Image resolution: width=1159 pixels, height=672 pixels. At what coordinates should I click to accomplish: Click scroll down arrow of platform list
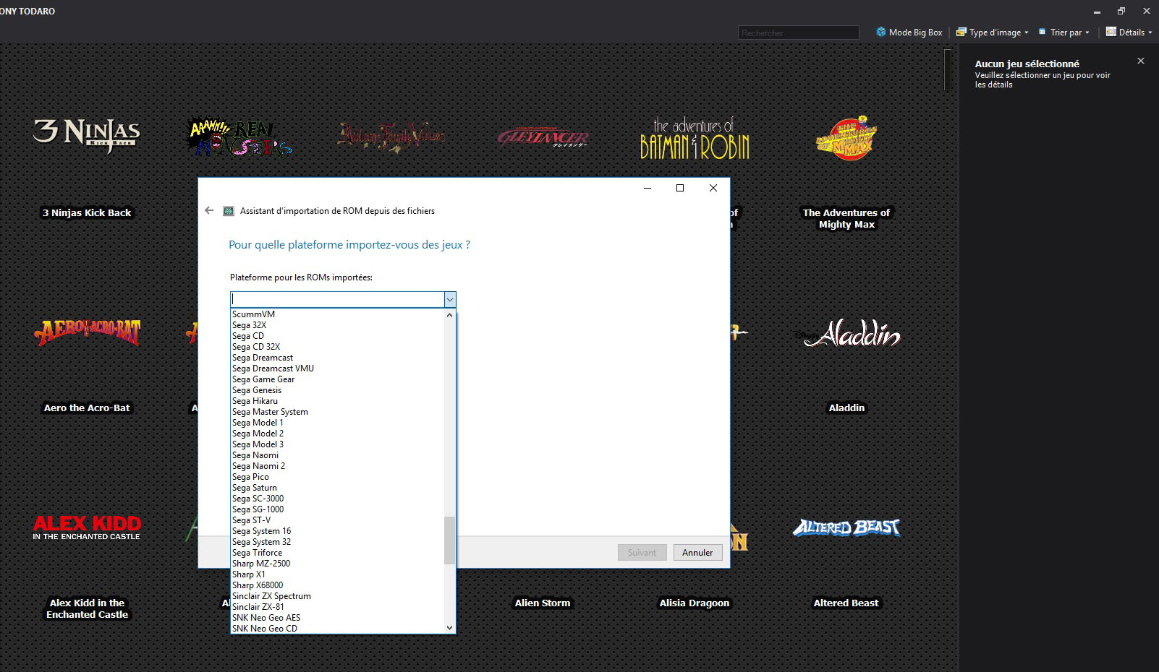450,628
